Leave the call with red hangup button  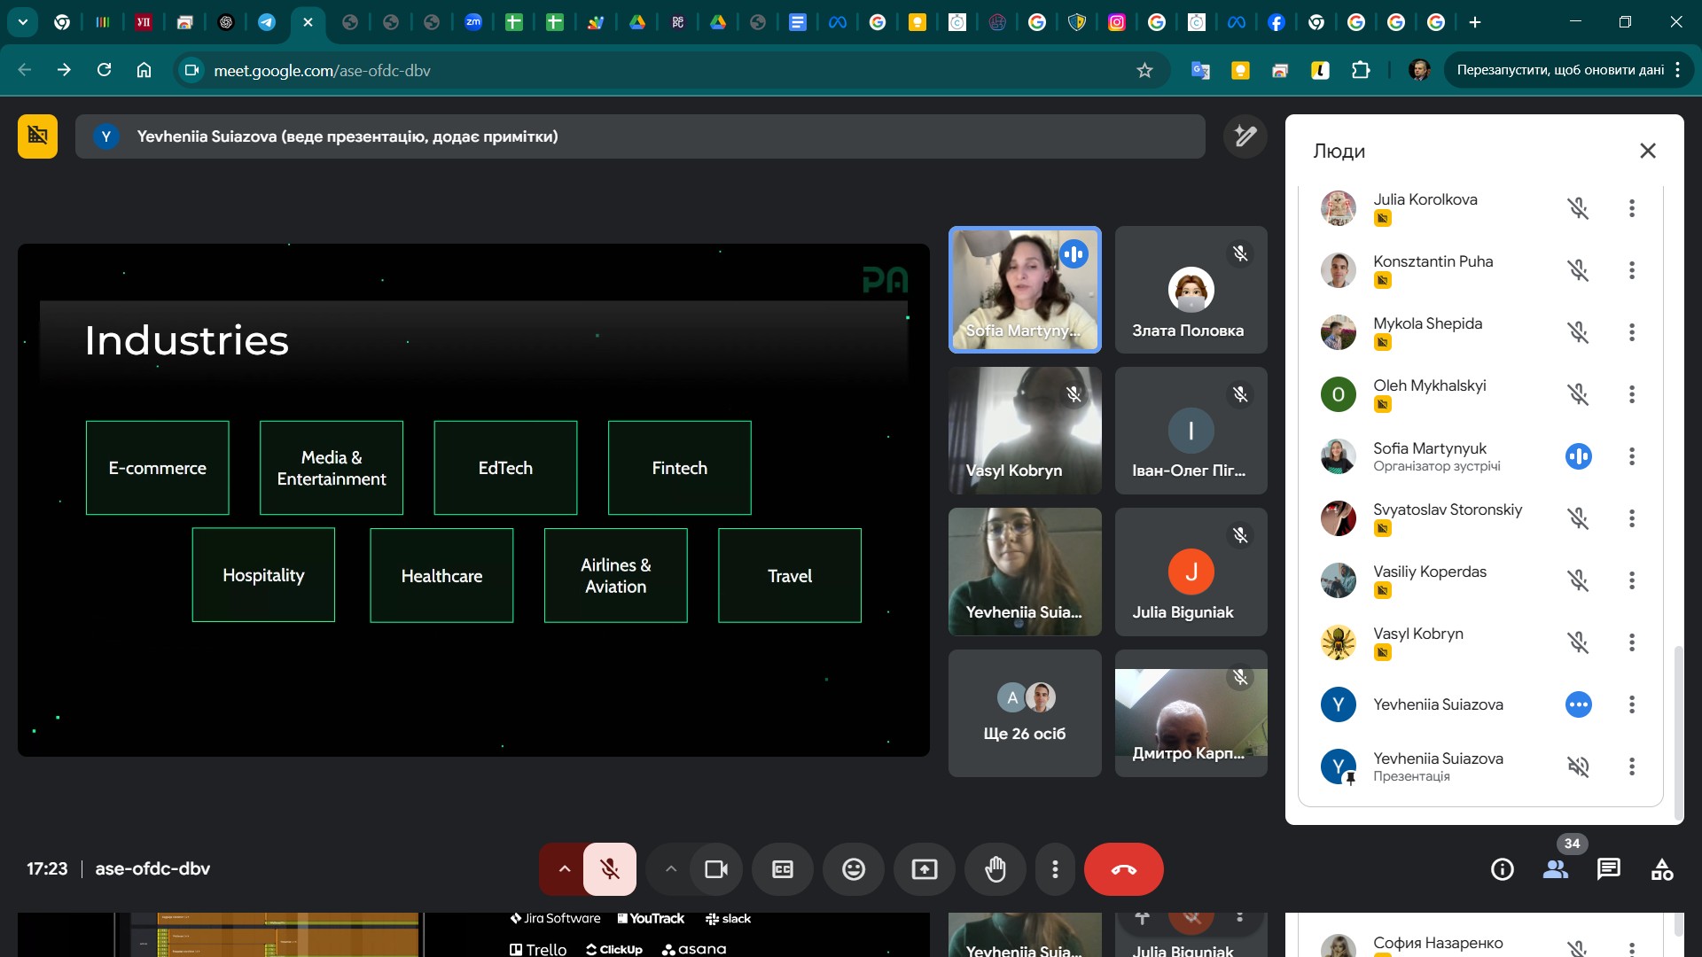point(1123,869)
